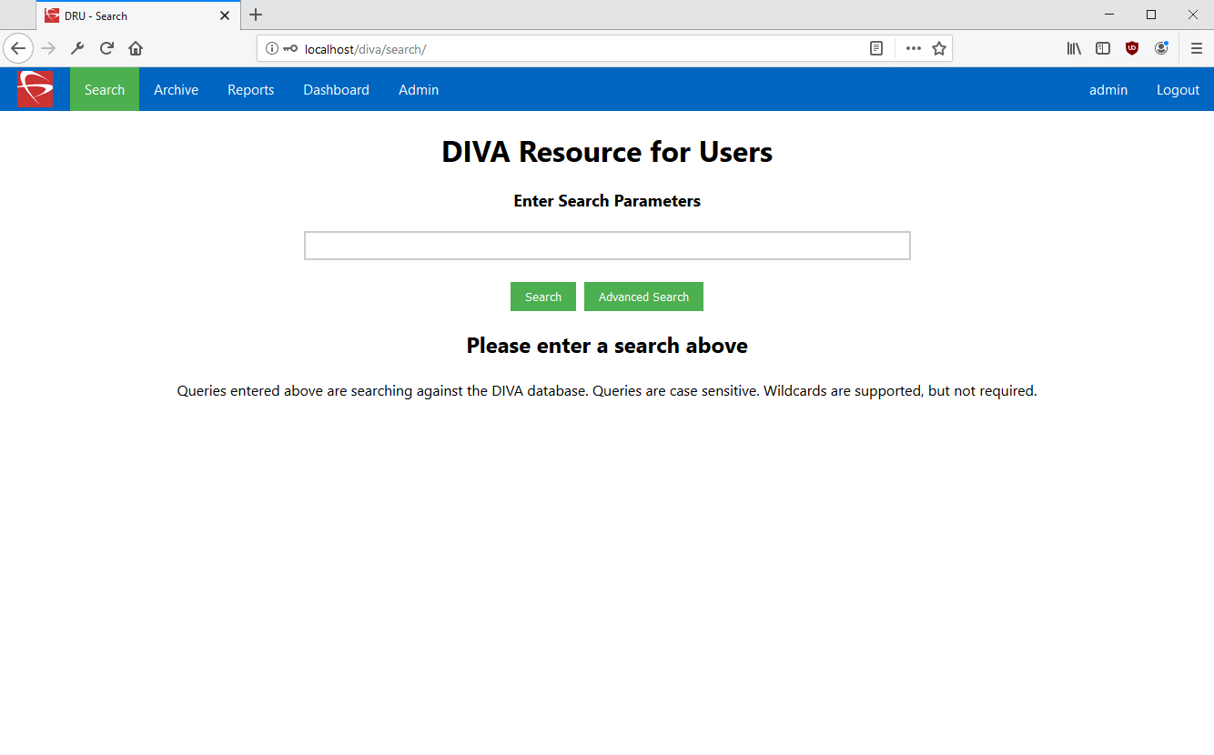Switch to the Reports navigation item
1214x755 pixels.
tap(250, 89)
